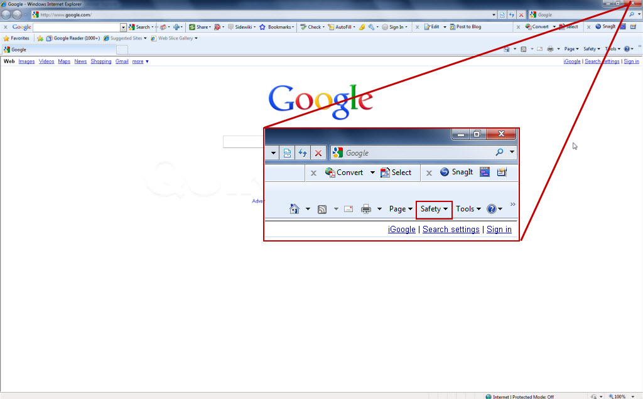643x399 pixels.
Task: Click the large Google logo
Action: tap(321, 101)
